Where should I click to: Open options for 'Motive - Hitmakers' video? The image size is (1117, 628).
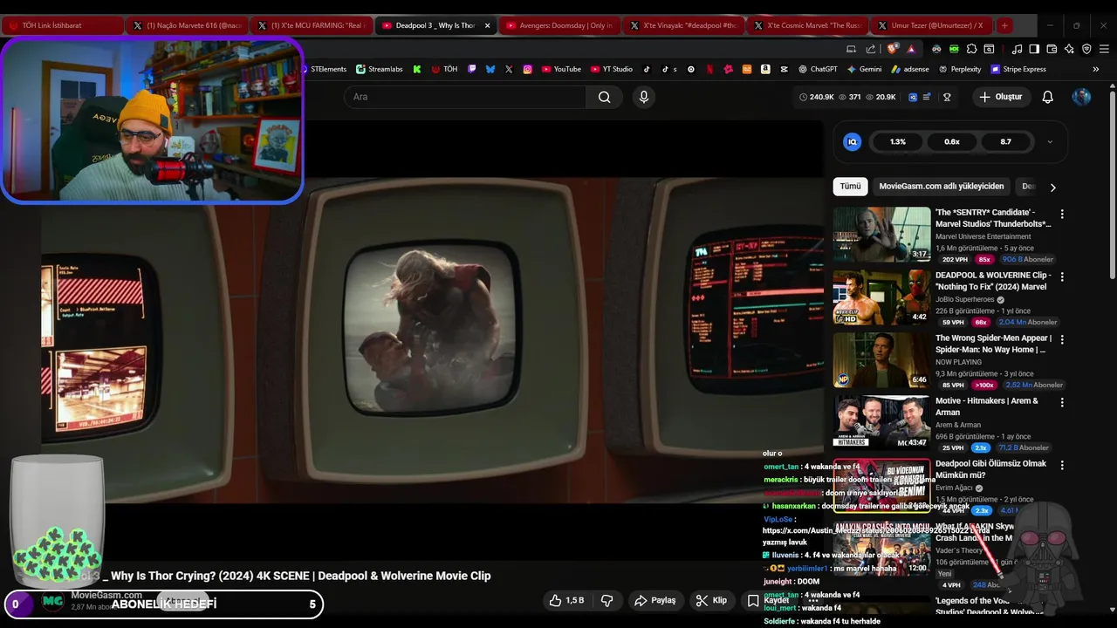pos(1062,402)
